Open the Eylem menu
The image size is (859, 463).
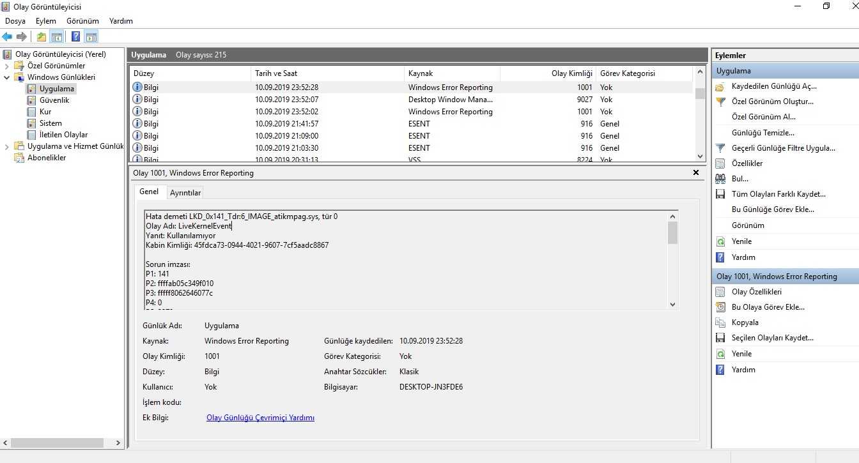click(x=46, y=21)
